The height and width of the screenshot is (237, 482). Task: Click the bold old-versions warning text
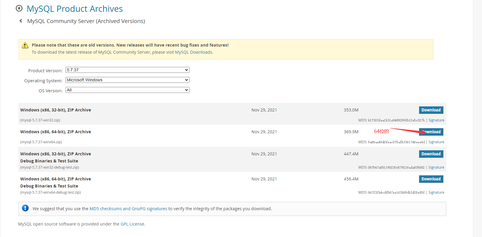[130, 45]
